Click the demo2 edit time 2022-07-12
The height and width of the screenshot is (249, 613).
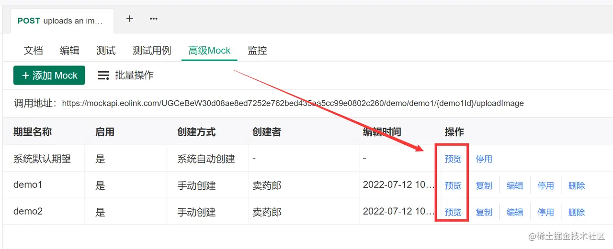coord(398,211)
